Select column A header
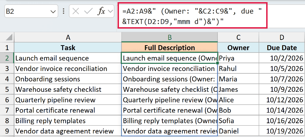The width and height of the screenshot is (305, 137). click(68, 37)
